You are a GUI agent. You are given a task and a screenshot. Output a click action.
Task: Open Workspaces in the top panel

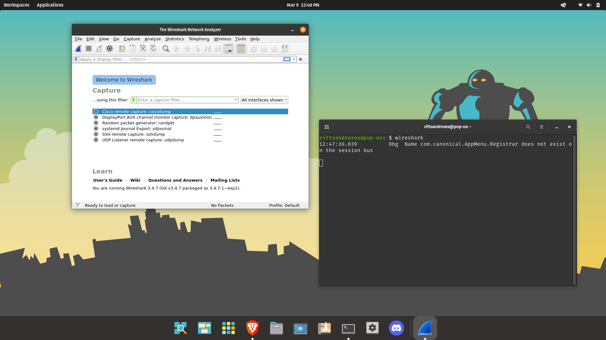point(16,5)
